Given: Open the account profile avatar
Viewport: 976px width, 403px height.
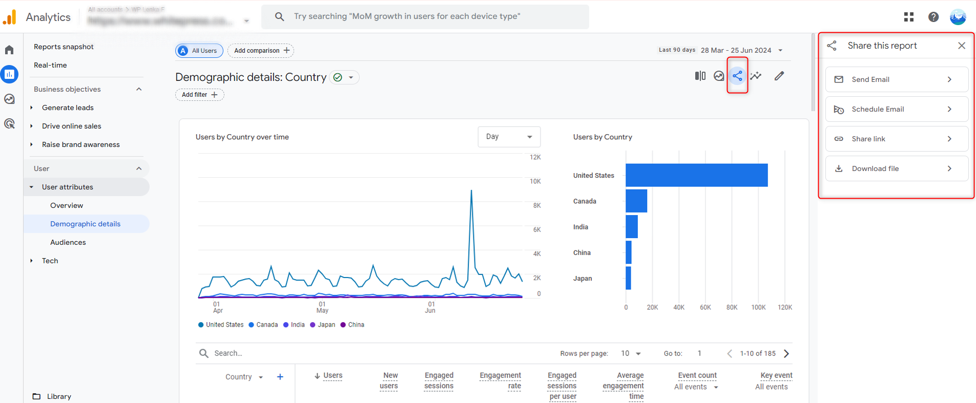Looking at the screenshot, I should [958, 17].
